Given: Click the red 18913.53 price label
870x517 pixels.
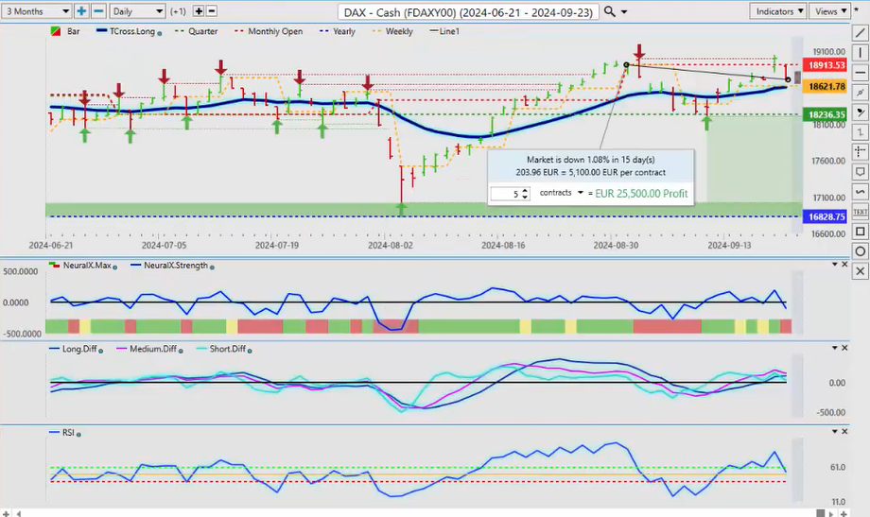Looking at the screenshot, I should coord(826,65).
